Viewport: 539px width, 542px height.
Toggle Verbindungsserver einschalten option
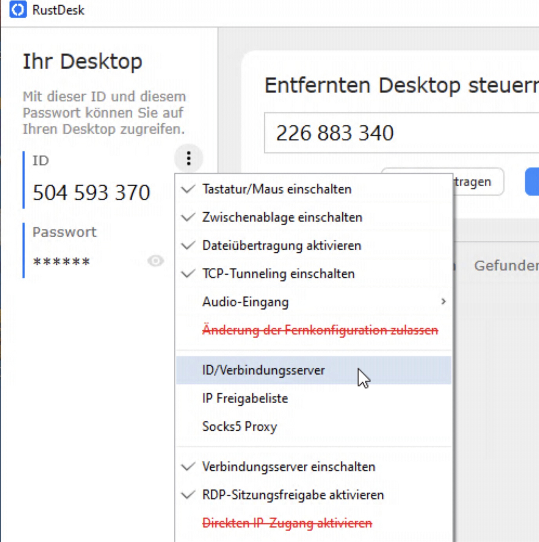[289, 467]
